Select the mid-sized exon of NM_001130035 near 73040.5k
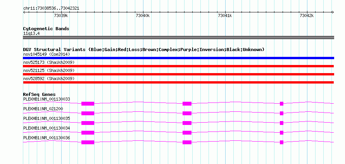 (x=187, y=123)
